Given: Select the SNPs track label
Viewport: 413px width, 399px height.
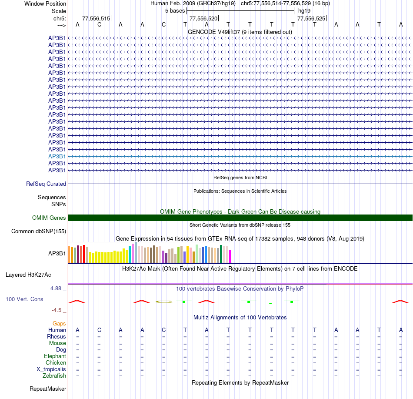Looking at the screenshot, I should [59, 204].
